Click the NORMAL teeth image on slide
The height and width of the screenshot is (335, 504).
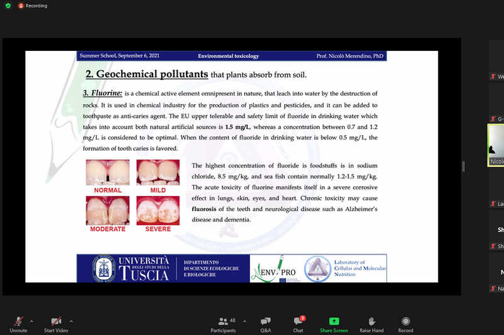108,172
